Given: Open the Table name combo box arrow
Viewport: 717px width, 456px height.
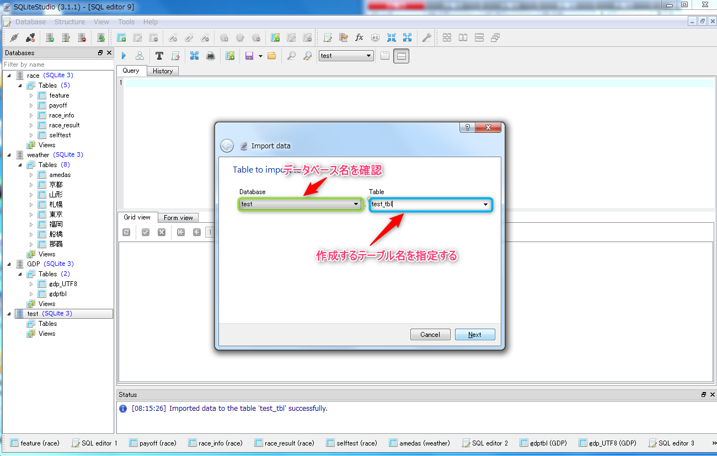Looking at the screenshot, I should (485, 205).
